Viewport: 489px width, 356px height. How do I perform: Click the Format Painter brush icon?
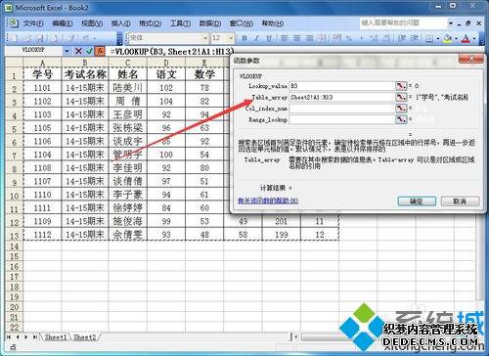coord(71,38)
